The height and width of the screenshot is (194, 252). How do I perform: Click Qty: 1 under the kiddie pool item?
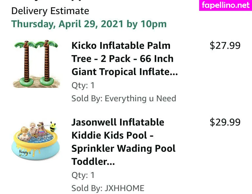(x=83, y=175)
